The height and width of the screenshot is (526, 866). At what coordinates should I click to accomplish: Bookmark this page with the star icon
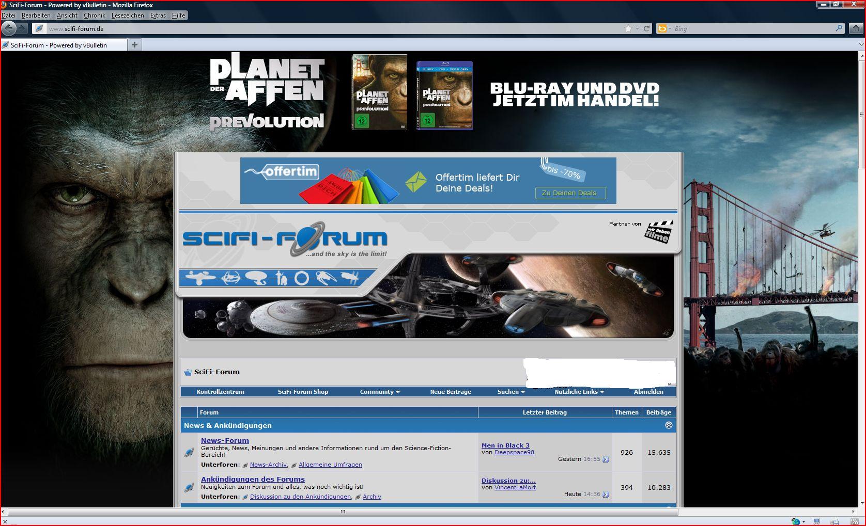click(628, 29)
